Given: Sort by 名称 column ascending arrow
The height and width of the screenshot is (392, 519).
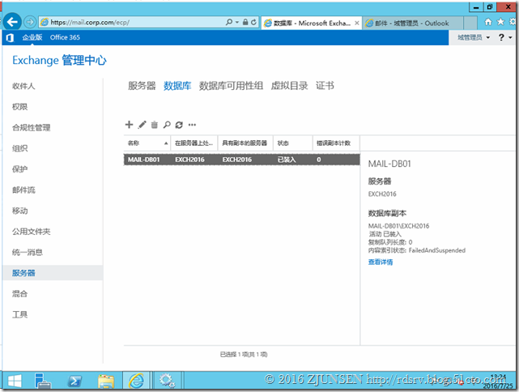Looking at the screenshot, I should [x=166, y=143].
